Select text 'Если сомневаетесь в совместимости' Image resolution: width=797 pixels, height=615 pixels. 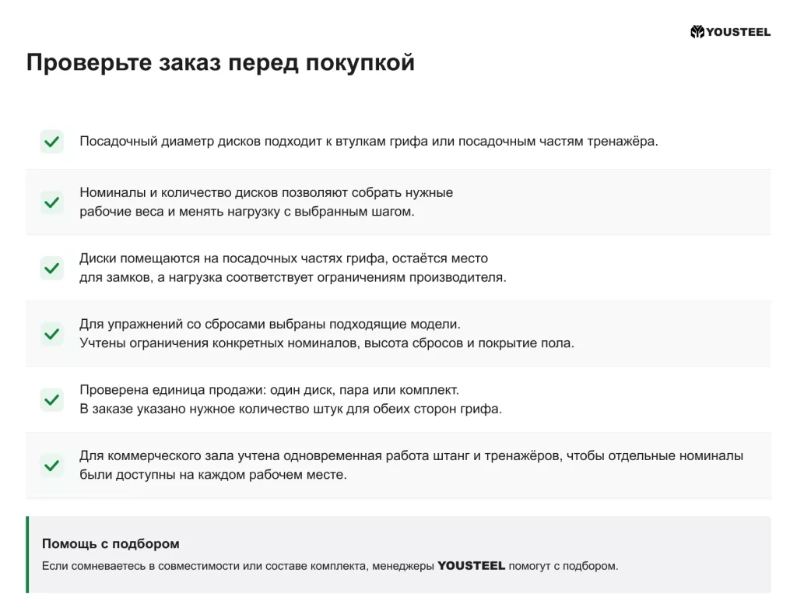point(141,566)
